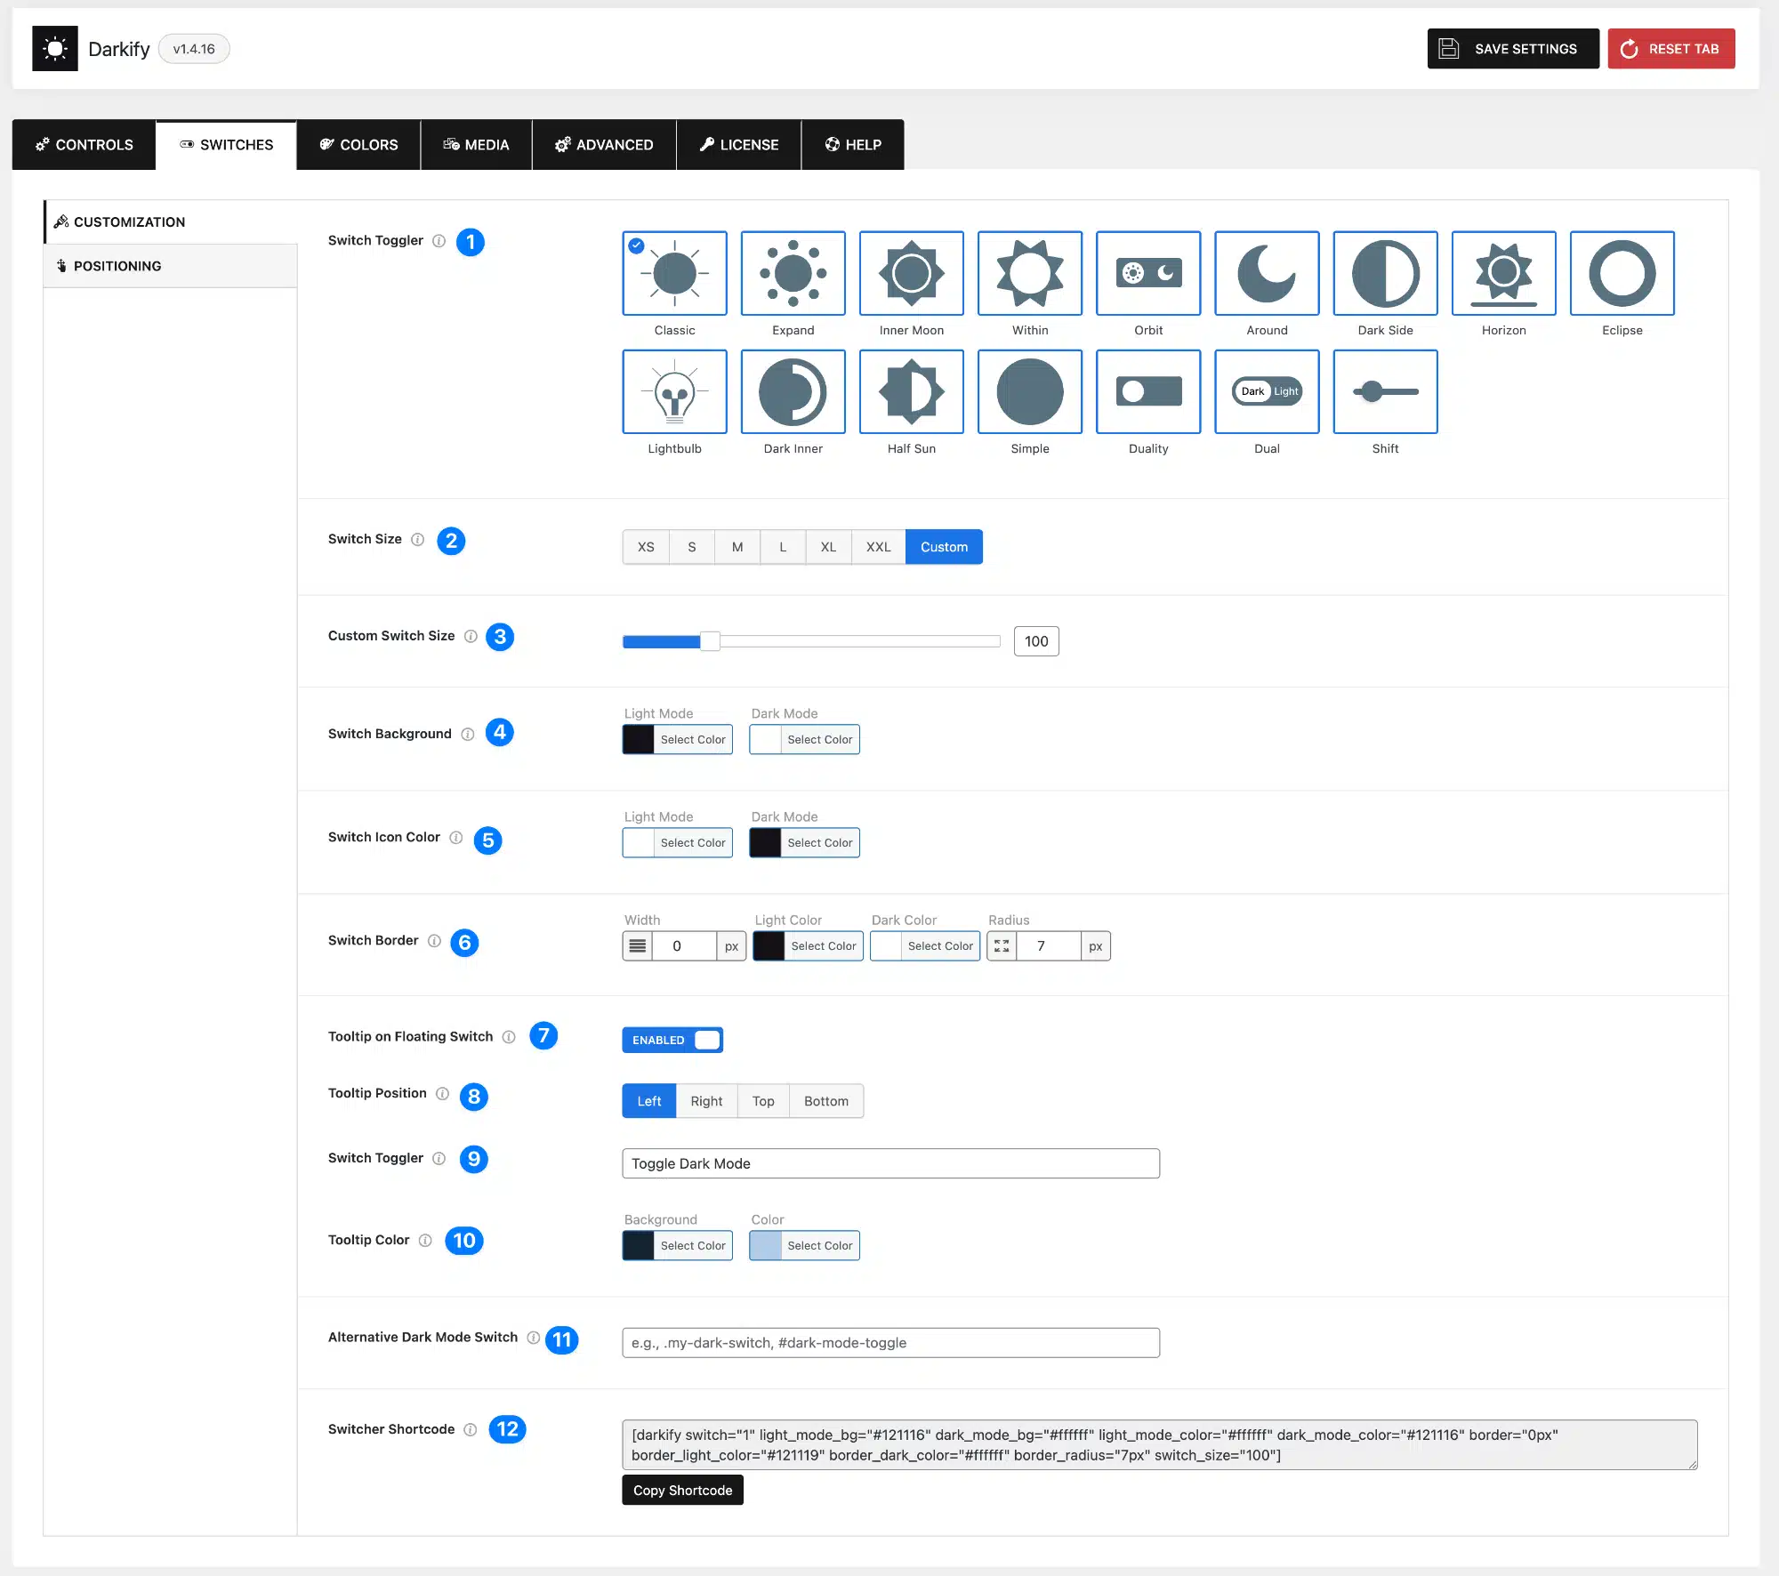Click Save Settings button
The width and height of the screenshot is (1779, 1576).
click(1512, 49)
